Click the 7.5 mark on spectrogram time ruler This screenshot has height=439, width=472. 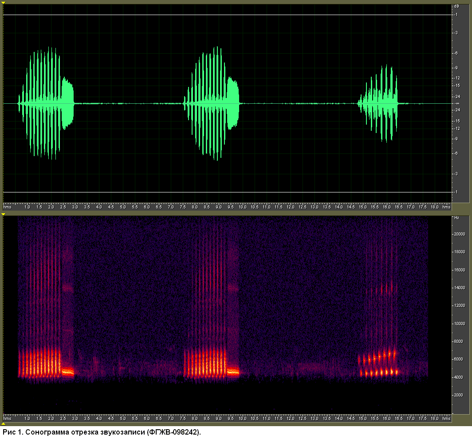[182, 418]
